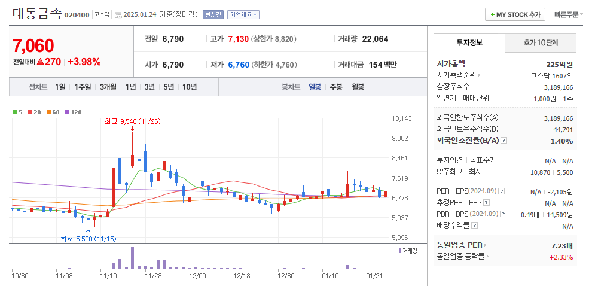This screenshot has height=286, width=589.
Task: Select the 1일 line chart period
Action: pyautogui.click(x=60, y=87)
